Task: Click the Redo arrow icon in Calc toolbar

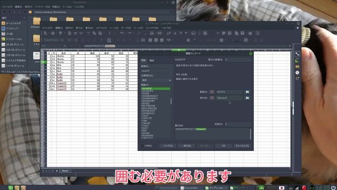Action: tap(130, 33)
